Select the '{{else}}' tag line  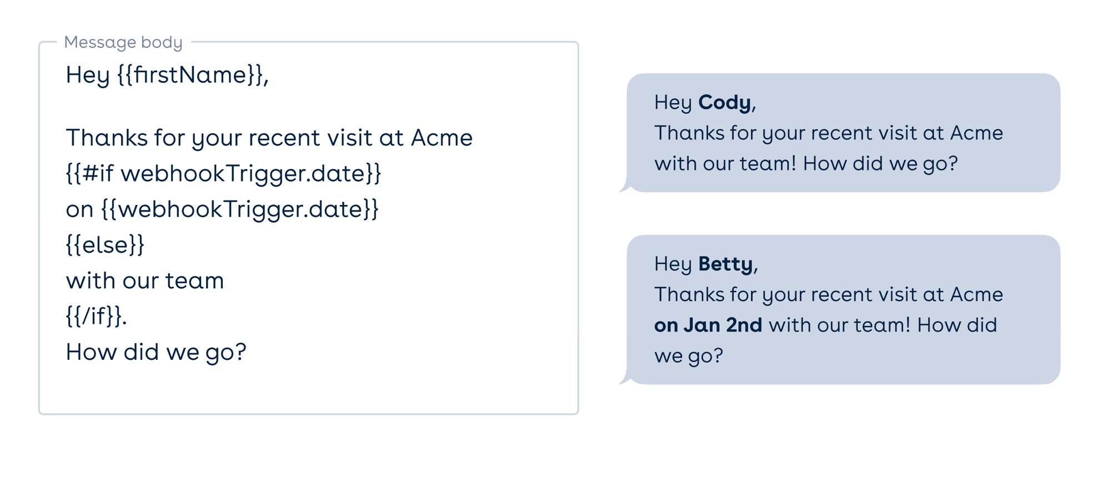click(105, 245)
